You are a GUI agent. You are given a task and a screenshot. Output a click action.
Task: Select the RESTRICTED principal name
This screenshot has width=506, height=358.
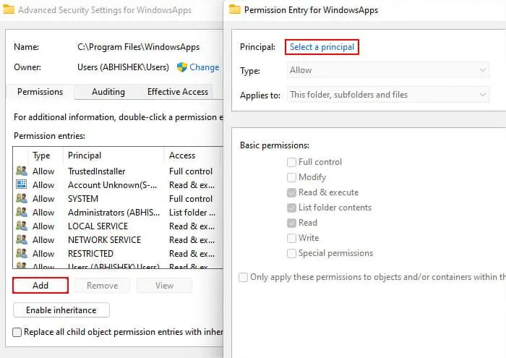[90, 253]
